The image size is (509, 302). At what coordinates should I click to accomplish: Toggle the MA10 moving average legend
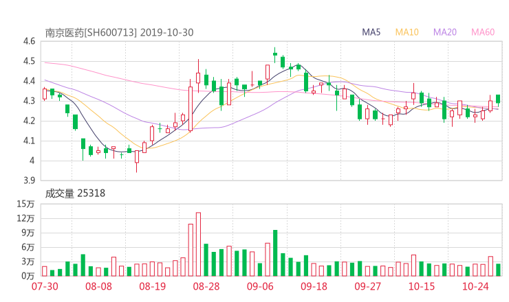(407, 32)
